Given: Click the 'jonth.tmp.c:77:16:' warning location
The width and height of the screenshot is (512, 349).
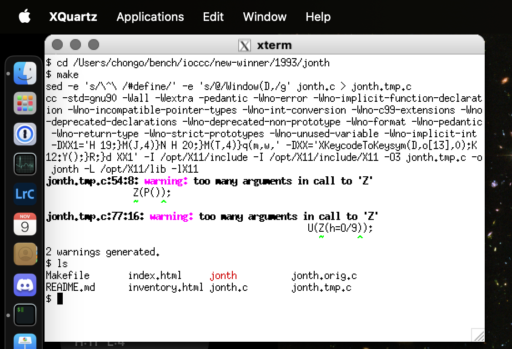Looking at the screenshot, I should pyautogui.click(x=95, y=216).
